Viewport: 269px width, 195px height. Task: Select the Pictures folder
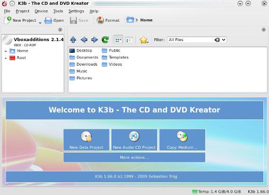pos(81,78)
